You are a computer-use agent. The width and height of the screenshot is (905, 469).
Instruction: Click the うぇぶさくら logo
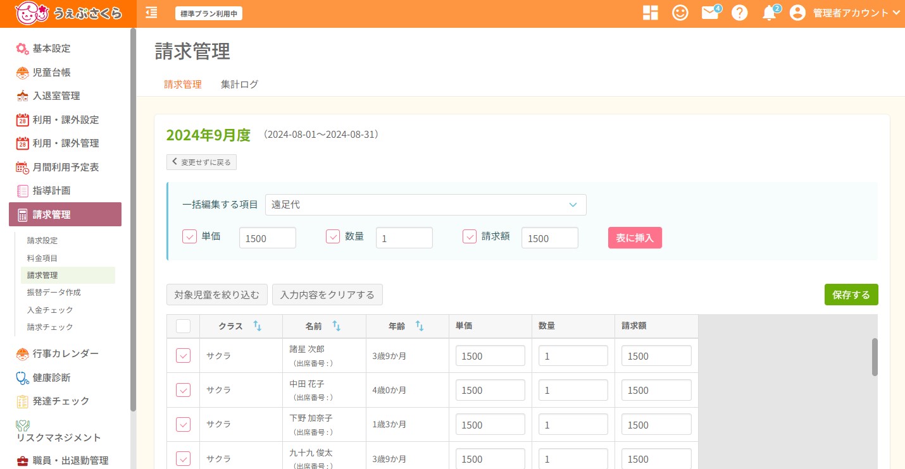(x=68, y=13)
